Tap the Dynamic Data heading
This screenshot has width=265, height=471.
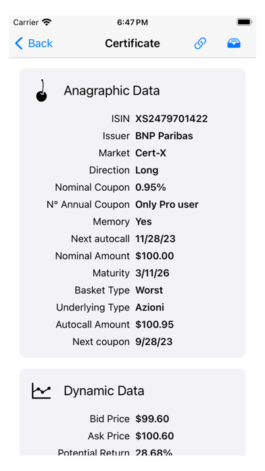tap(104, 390)
